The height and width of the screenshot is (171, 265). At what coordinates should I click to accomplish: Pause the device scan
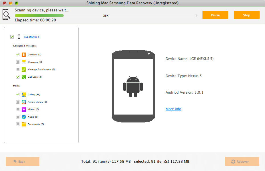tap(215, 15)
